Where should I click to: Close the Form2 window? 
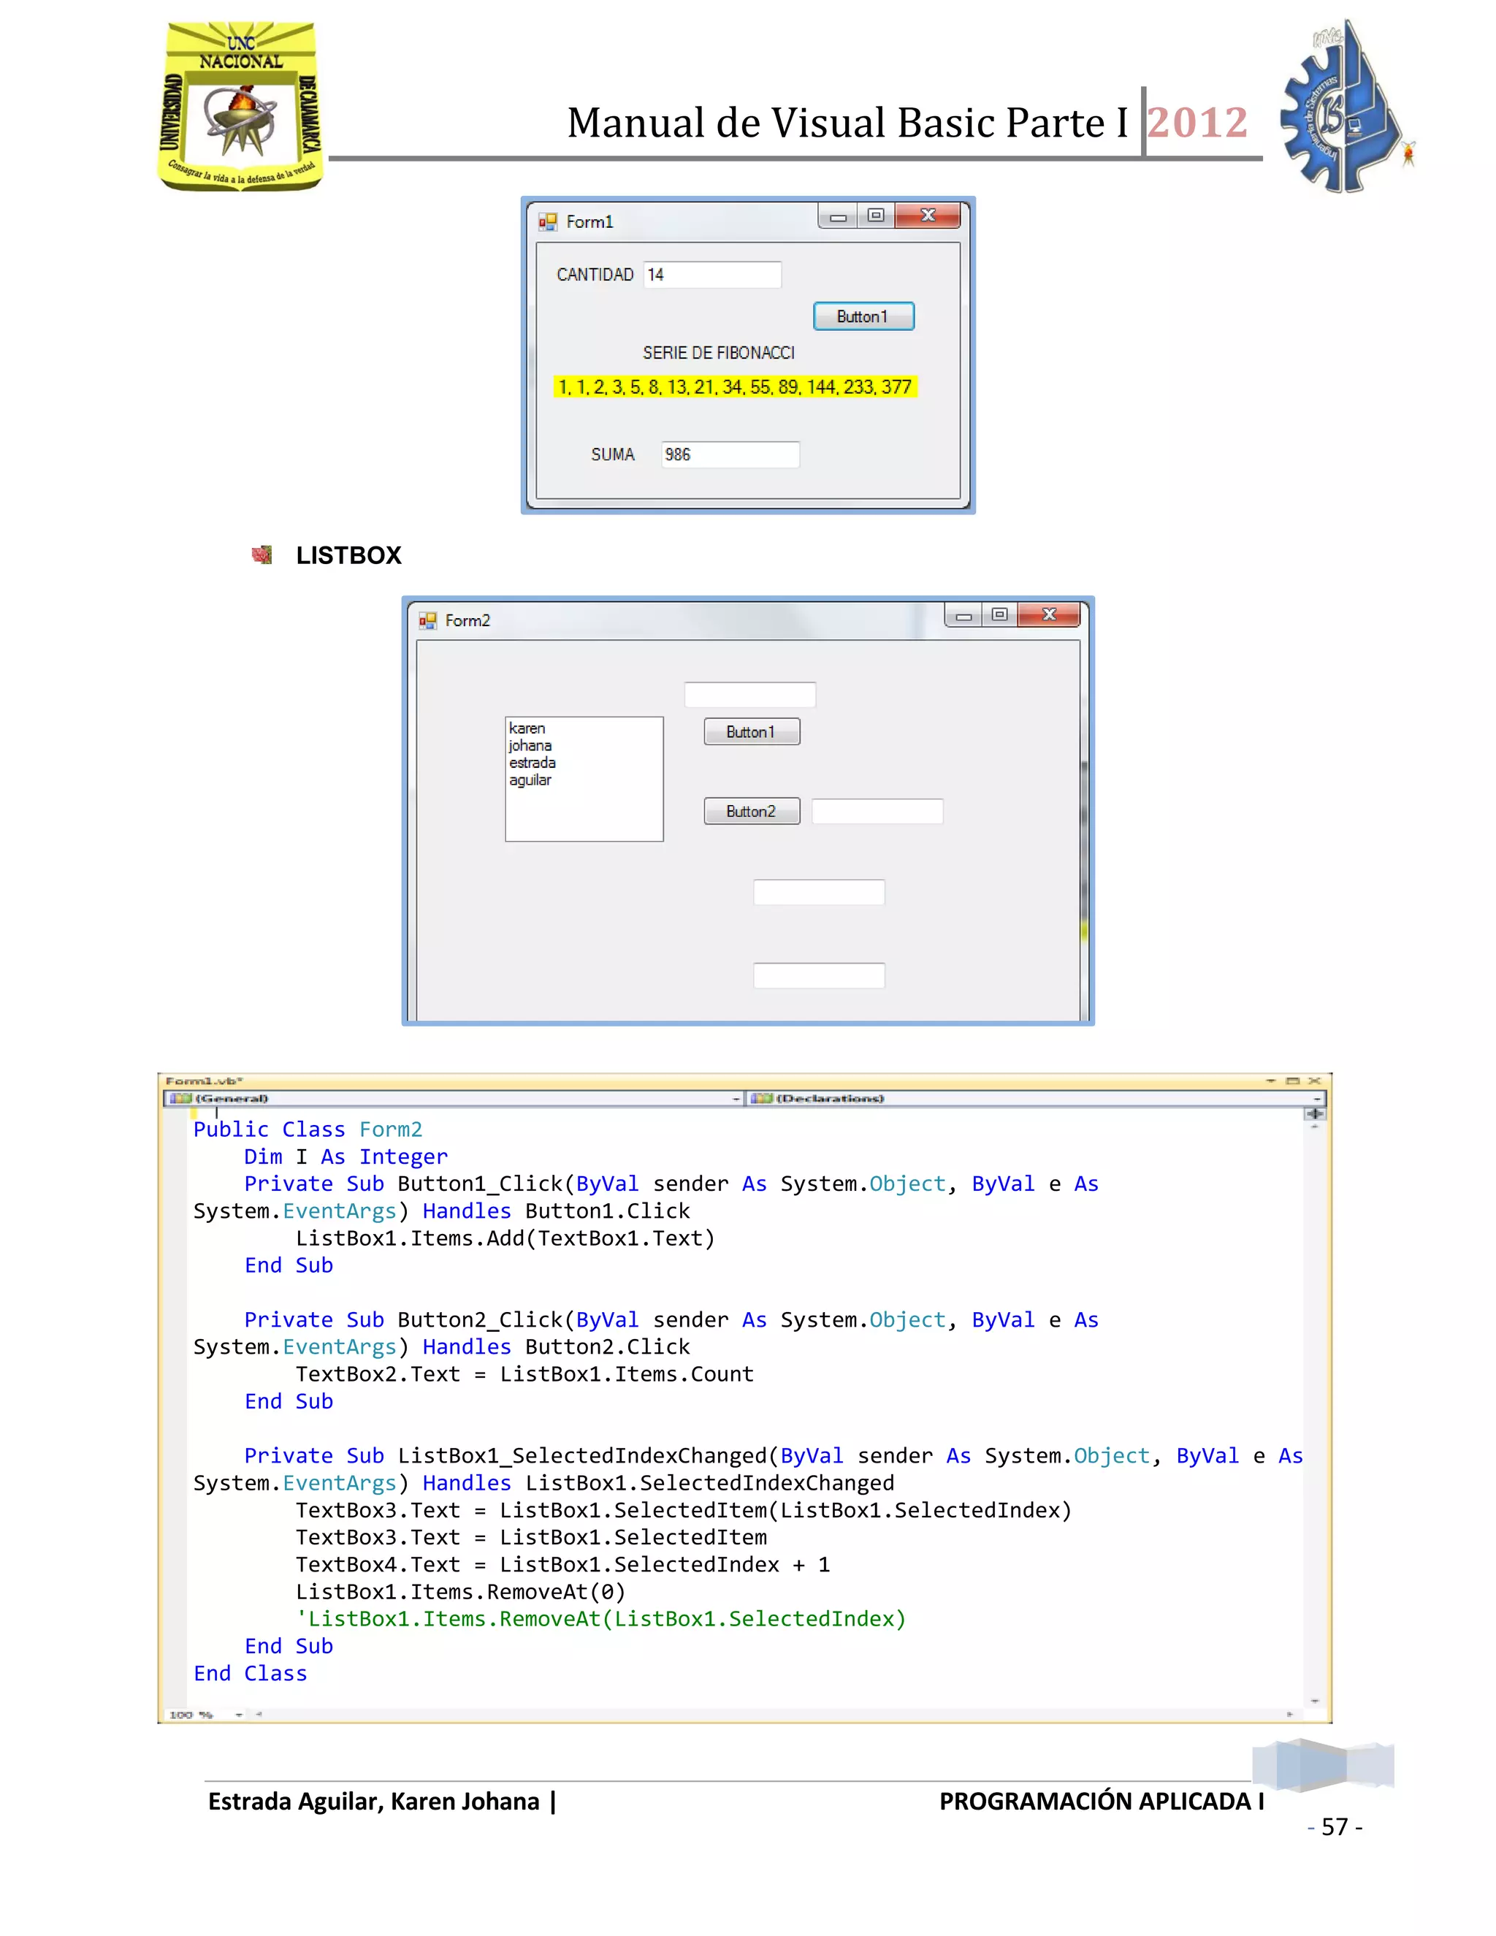pos(1050,614)
